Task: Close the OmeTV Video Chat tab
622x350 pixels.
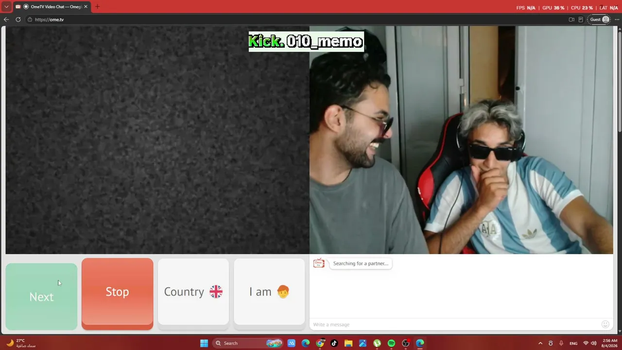Action: [86, 7]
